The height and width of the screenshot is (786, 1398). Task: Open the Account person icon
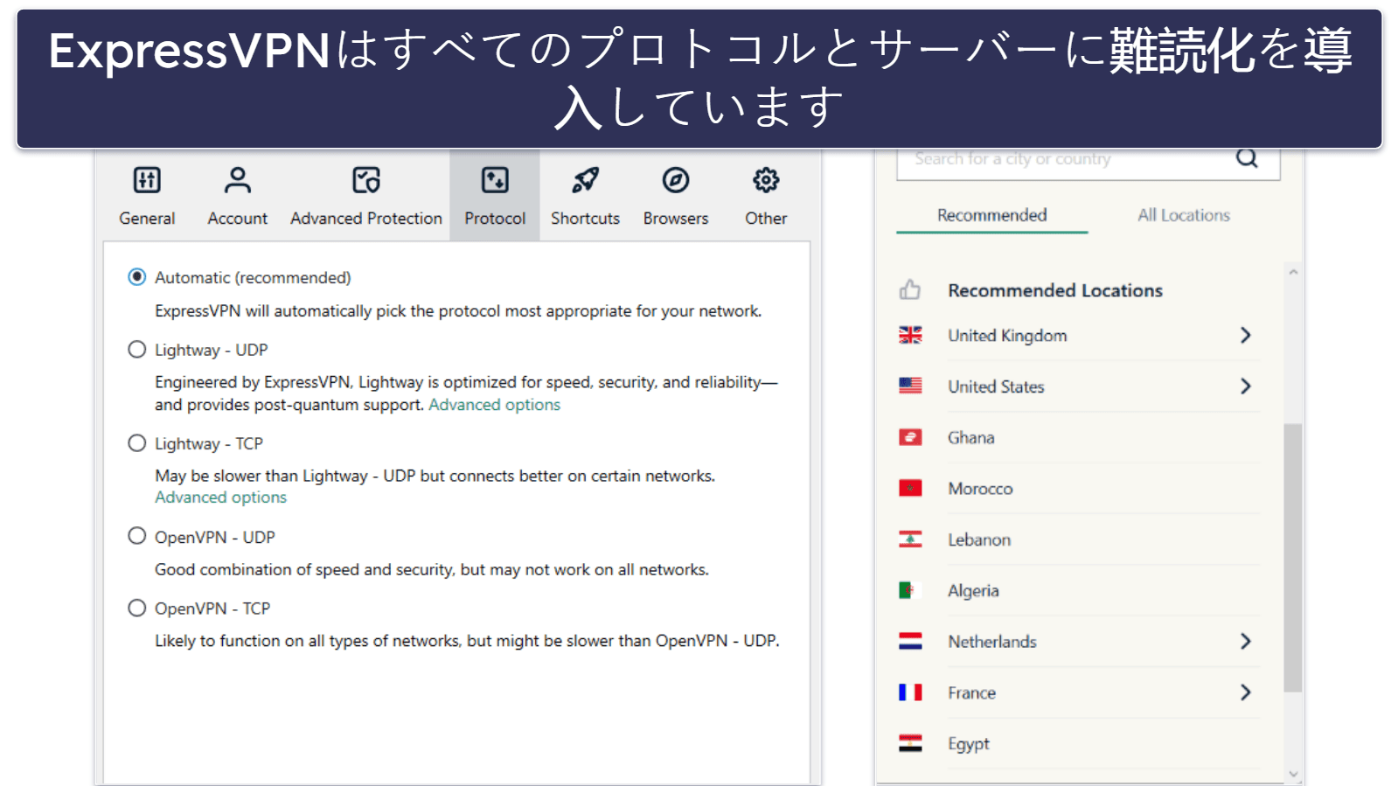pos(237,180)
